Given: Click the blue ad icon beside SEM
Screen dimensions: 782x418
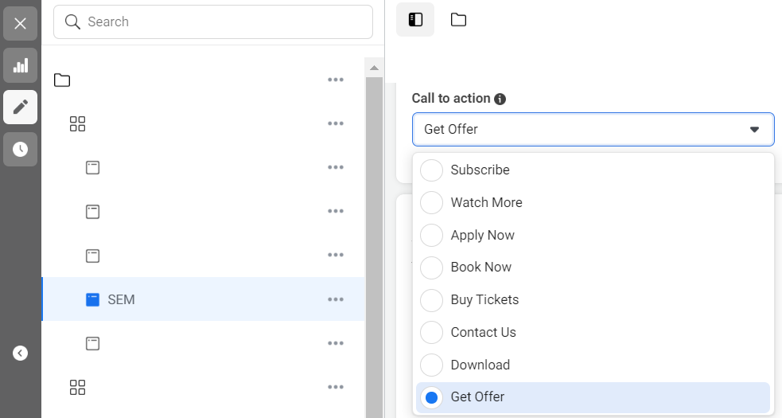Looking at the screenshot, I should point(93,299).
